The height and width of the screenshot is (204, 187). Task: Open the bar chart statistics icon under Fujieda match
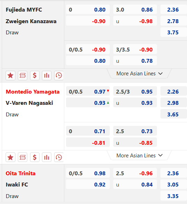click(47, 75)
